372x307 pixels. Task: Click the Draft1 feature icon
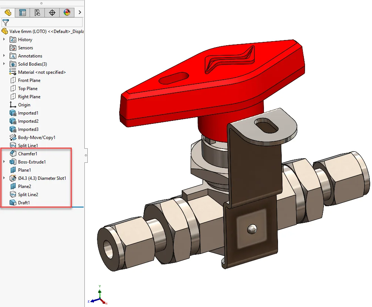tap(13, 203)
